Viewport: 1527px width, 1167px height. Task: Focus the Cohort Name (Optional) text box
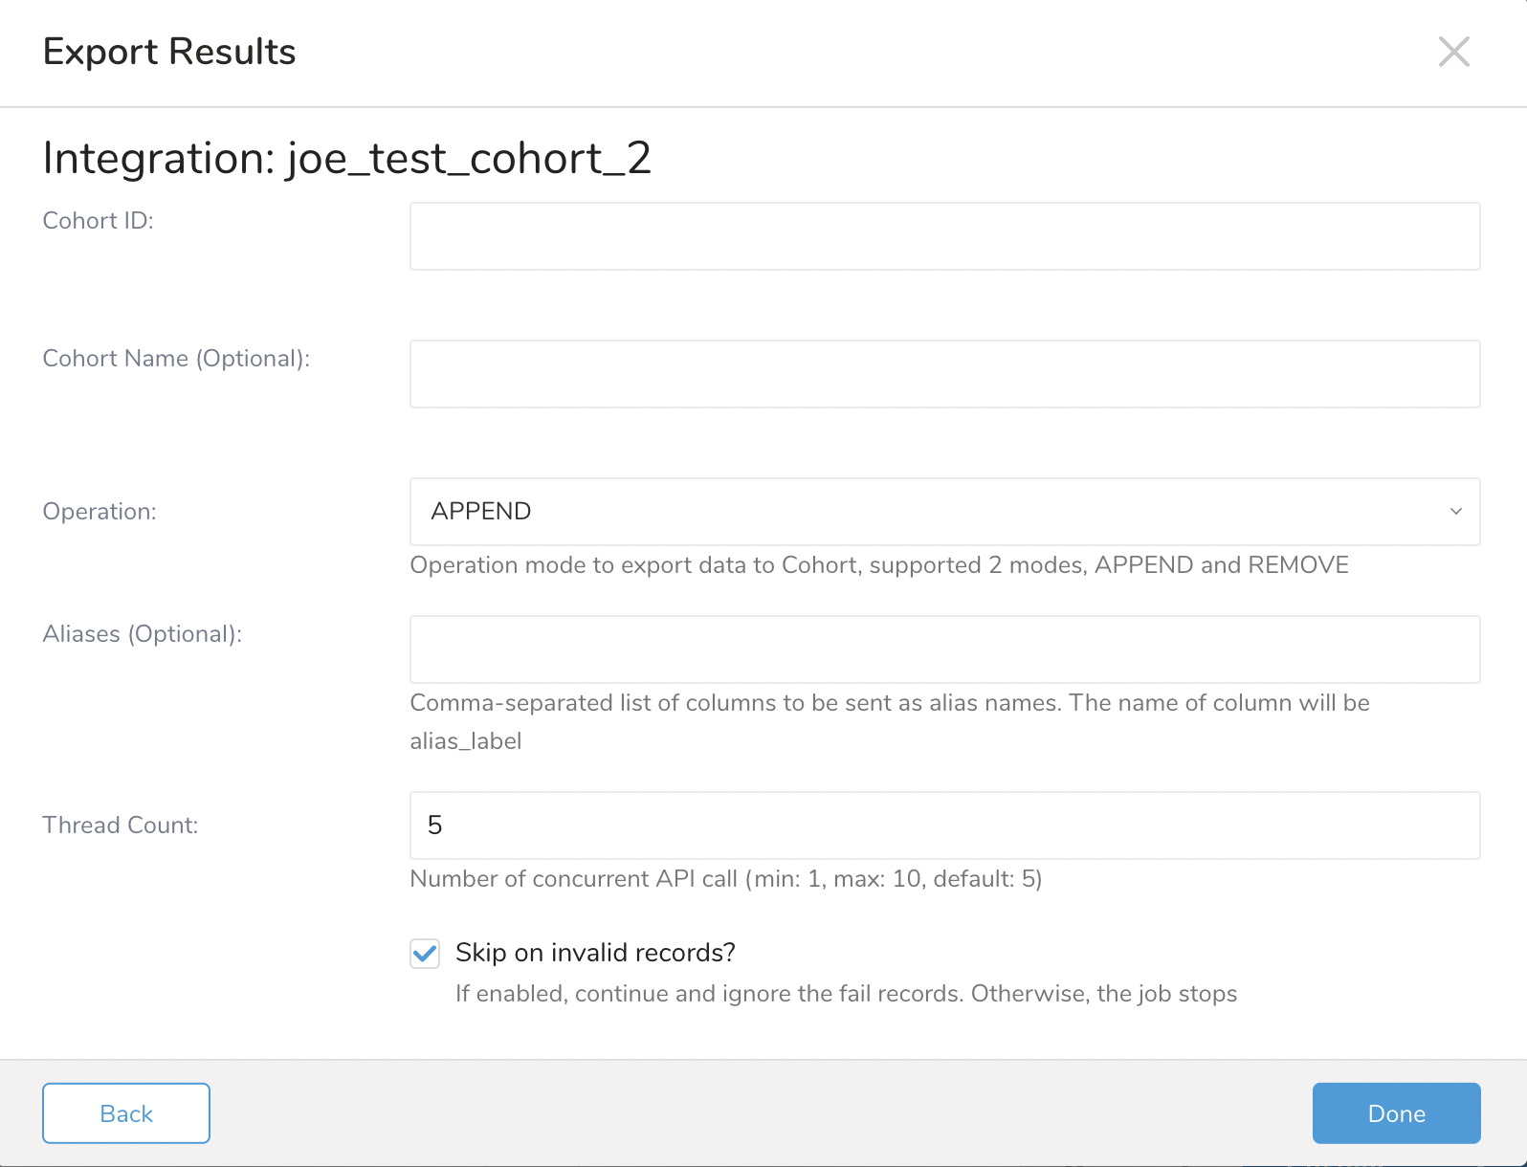pos(944,374)
